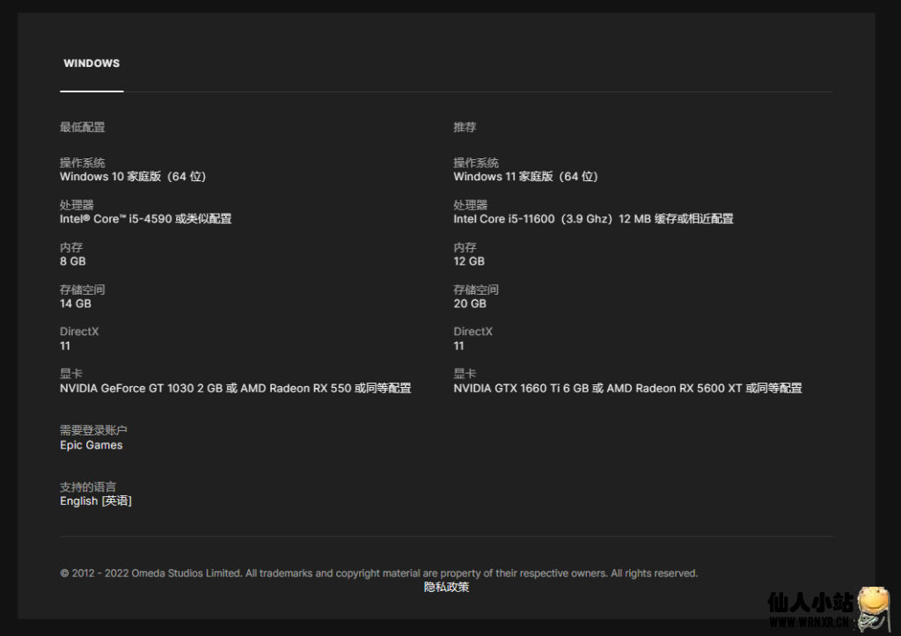Screen dimensions: 901x636
Task: Click the Omeda Studios copyright notice
Action: click(378, 573)
